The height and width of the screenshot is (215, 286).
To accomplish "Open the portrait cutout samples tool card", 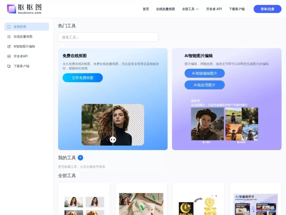I will pyautogui.click(x=84, y=199).
